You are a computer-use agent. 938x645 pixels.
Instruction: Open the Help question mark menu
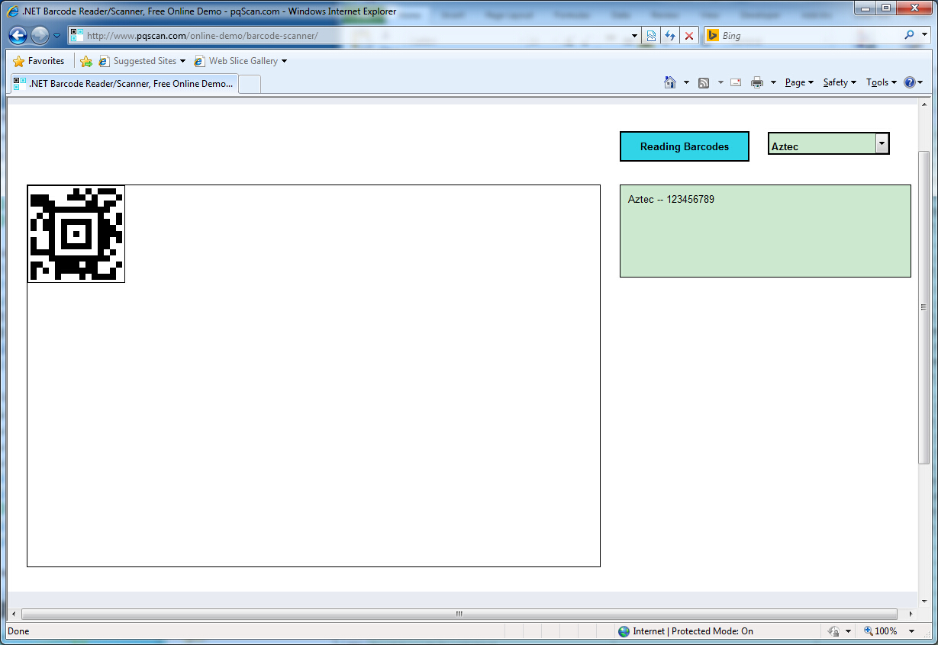914,82
